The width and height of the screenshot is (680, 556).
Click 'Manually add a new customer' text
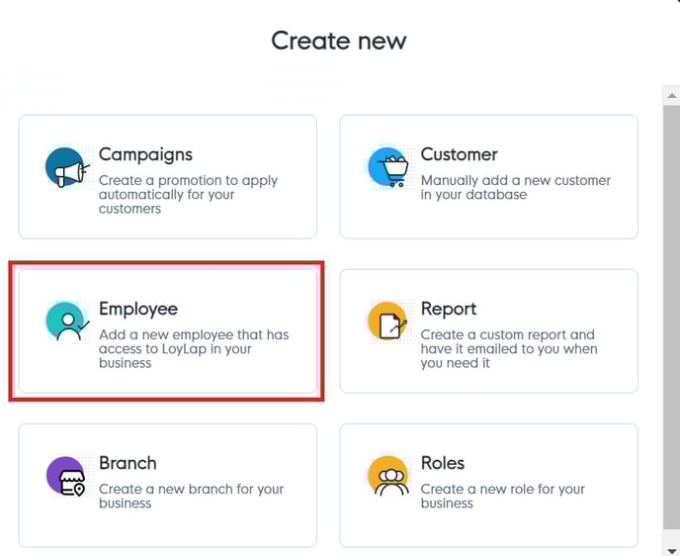pyautogui.click(x=515, y=188)
